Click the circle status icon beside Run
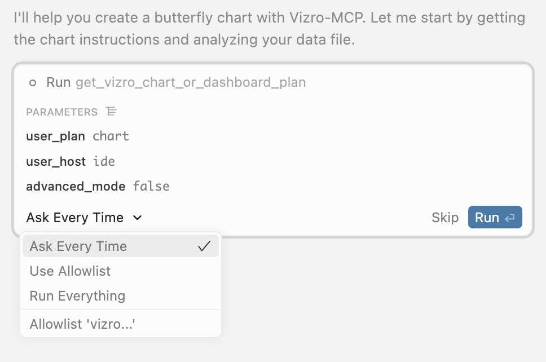 (x=33, y=83)
